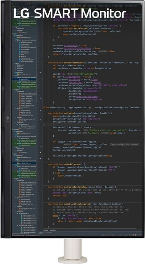Expand the collapsed layout folder

point(16,67)
